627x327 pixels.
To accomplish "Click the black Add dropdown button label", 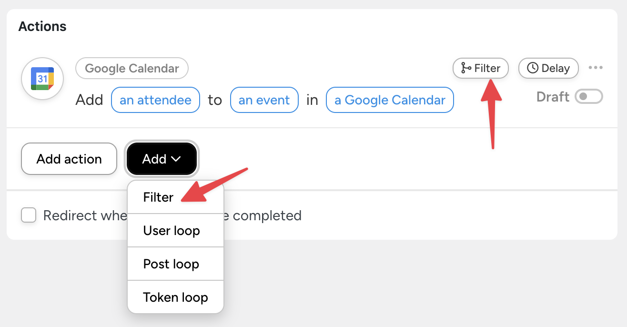I will (154, 159).
